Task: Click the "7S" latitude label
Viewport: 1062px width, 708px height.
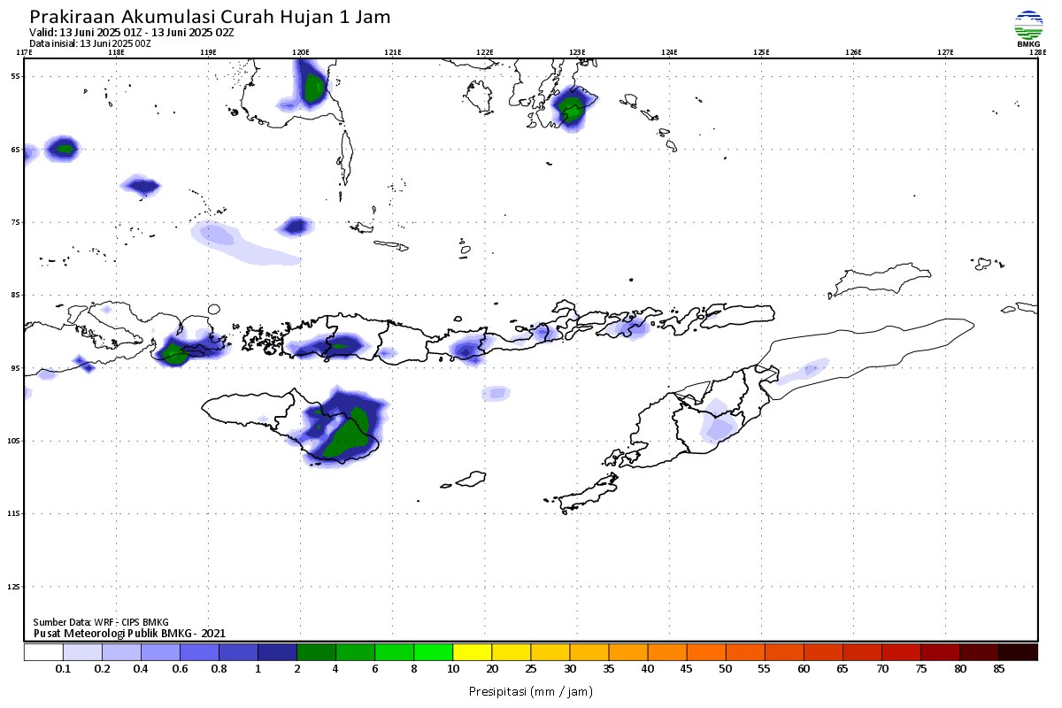Action: click(x=16, y=222)
